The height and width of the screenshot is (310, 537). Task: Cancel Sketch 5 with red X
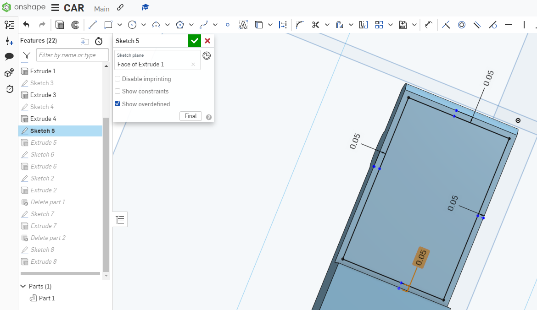pos(207,41)
